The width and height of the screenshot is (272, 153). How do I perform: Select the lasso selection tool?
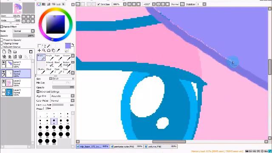[44, 46]
